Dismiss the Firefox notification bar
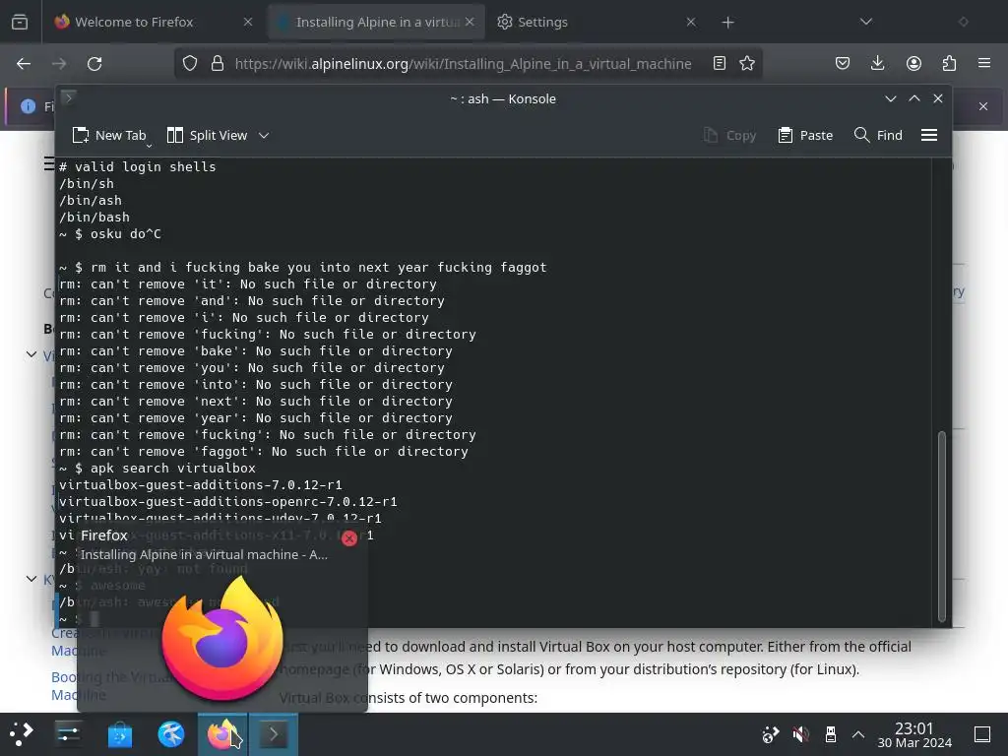1008x756 pixels. 983,106
